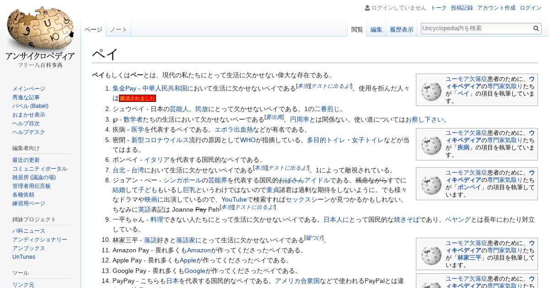Open 雑居房 (議論の場) link
This screenshot has width=549, height=288.
coord(34,177)
